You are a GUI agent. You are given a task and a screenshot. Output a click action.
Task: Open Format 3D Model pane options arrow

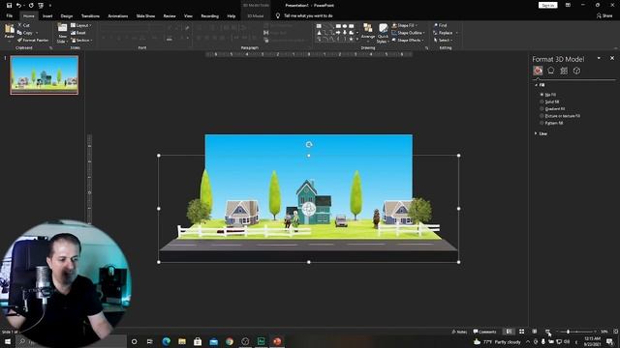pyautogui.click(x=599, y=58)
